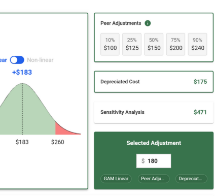
Task: Click the Depreciat... chip
Action: pyautogui.click(x=191, y=179)
